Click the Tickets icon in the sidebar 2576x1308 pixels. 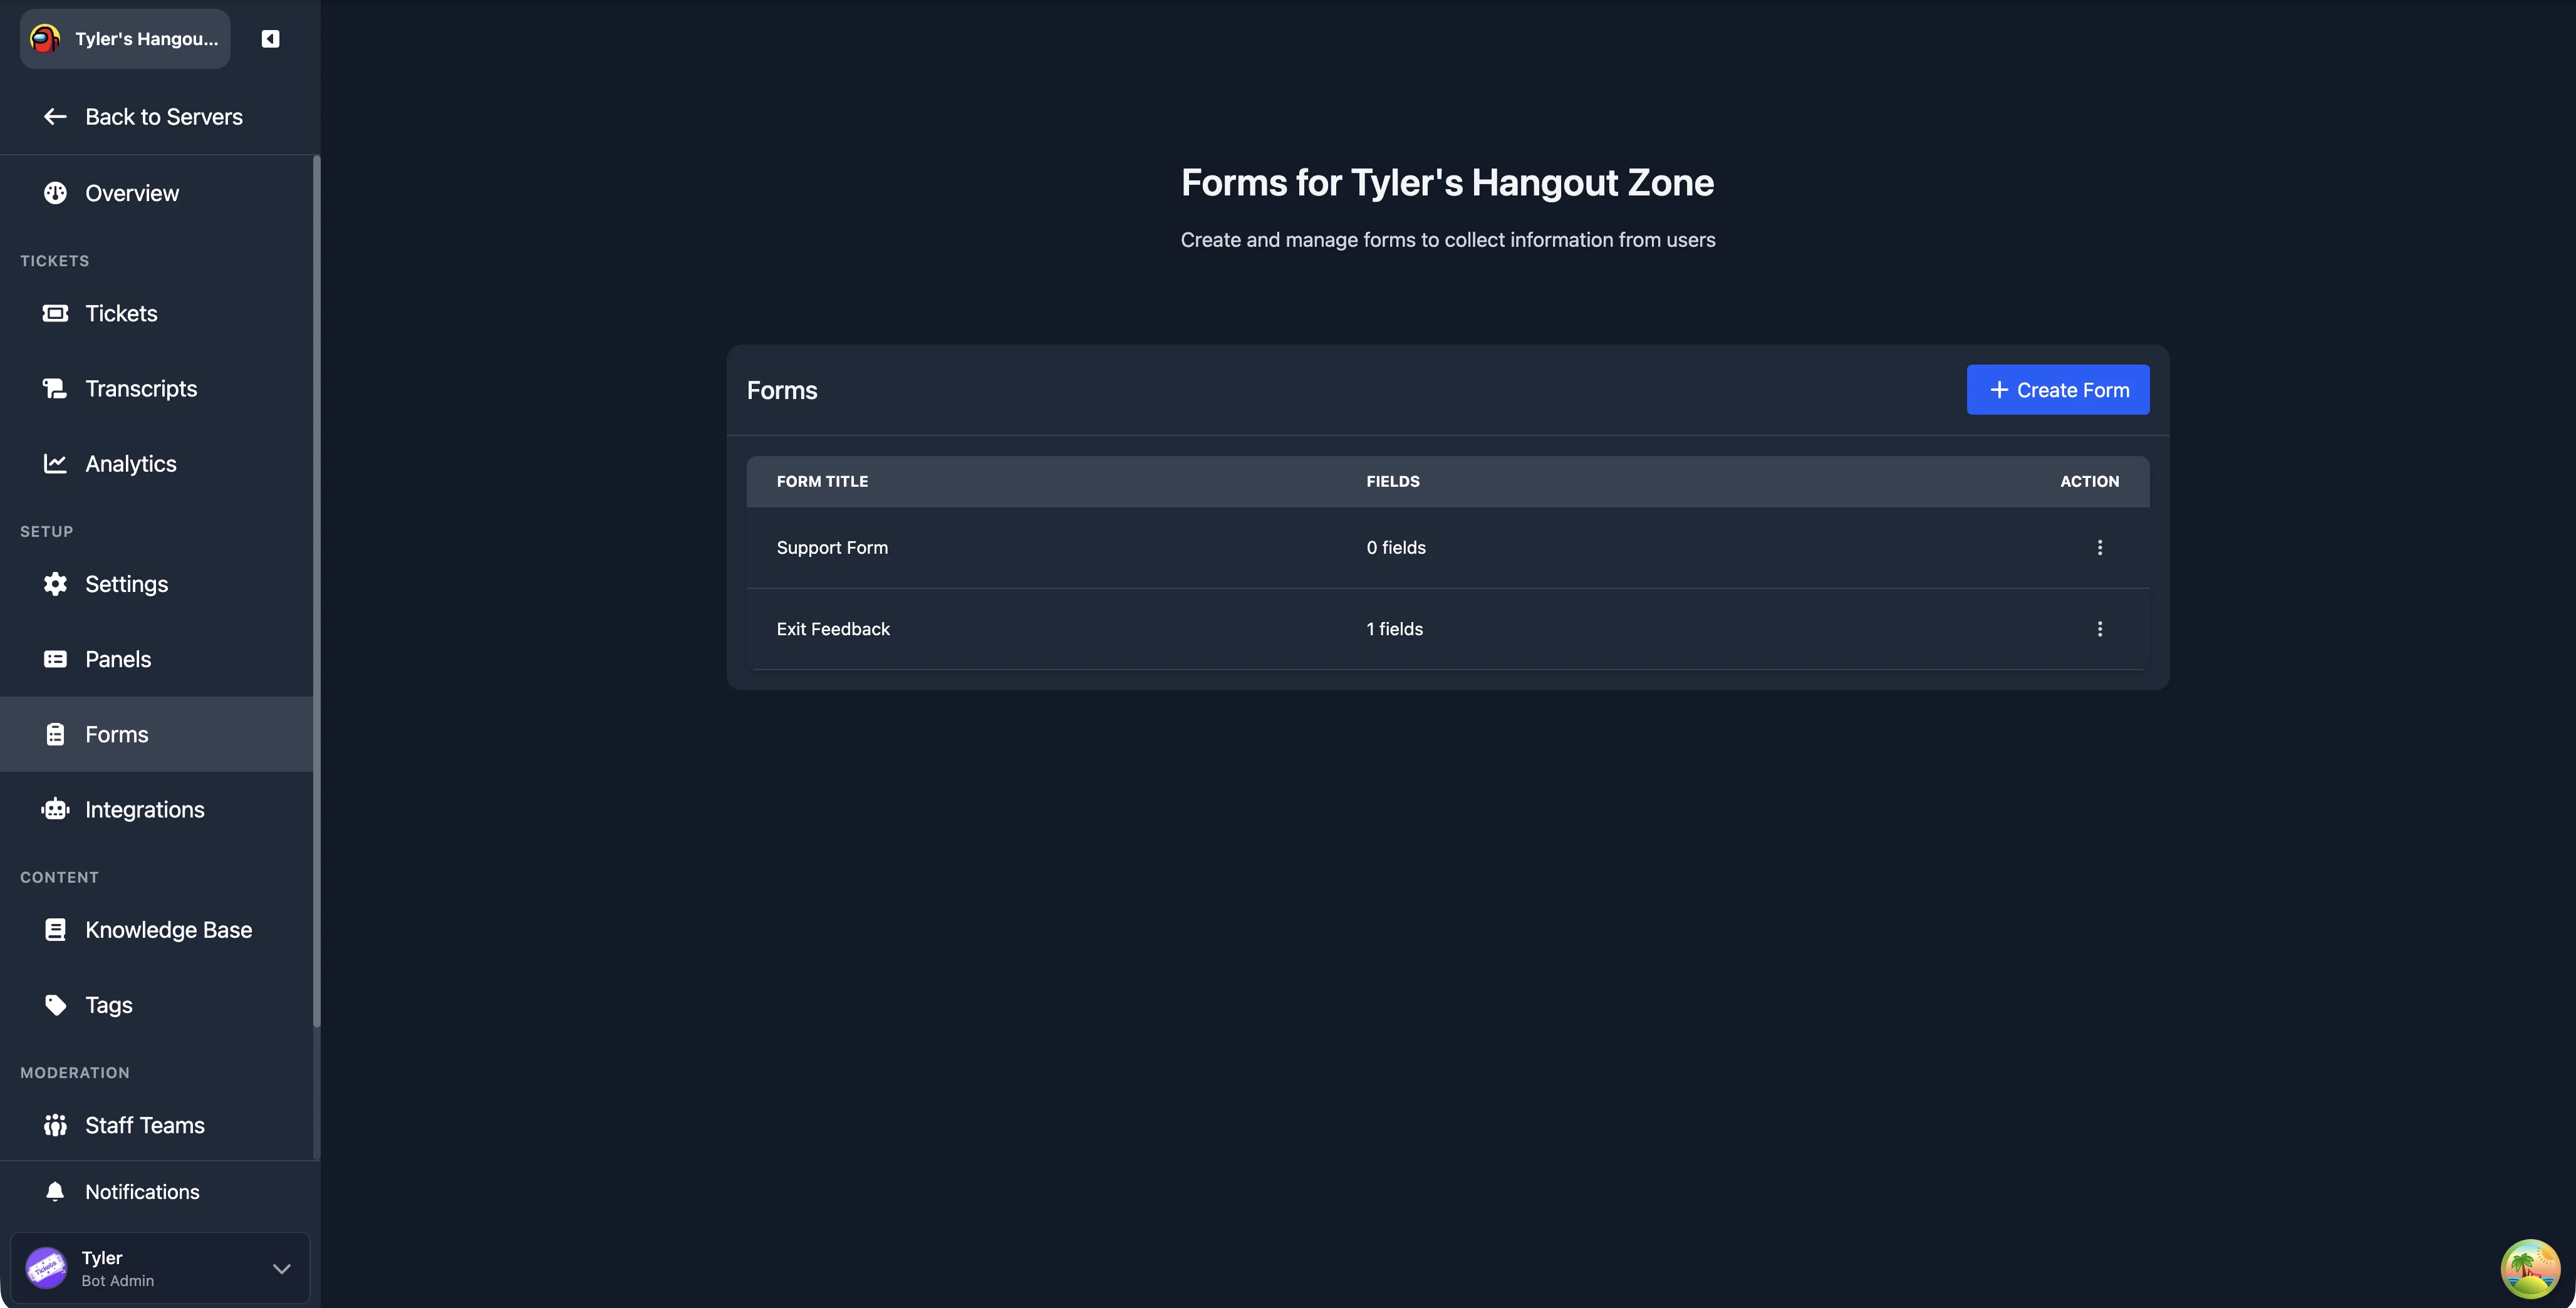coord(55,313)
